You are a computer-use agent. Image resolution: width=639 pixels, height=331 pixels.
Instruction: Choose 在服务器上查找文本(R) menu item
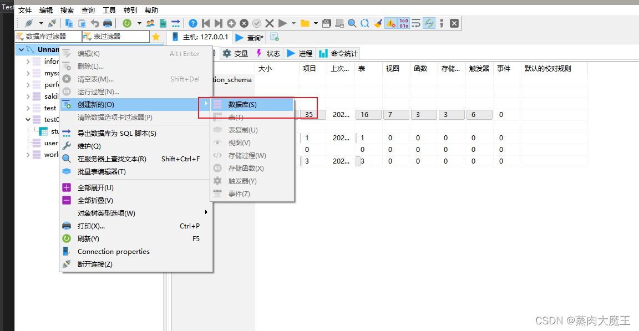[136, 159]
